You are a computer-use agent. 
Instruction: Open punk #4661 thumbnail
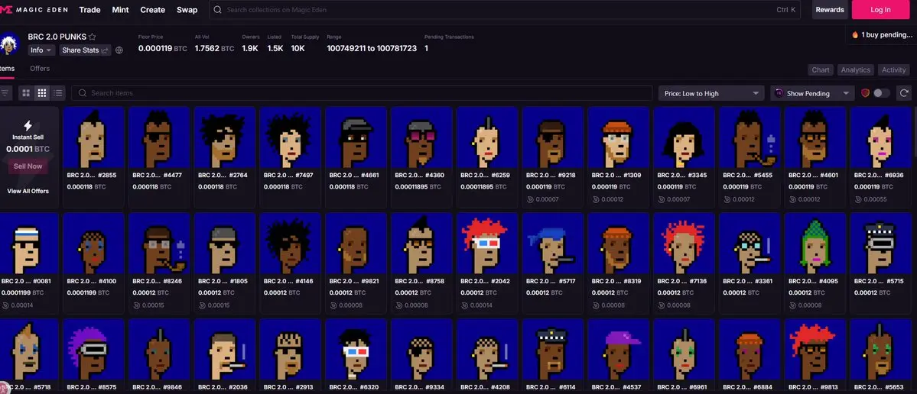point(356,137)
